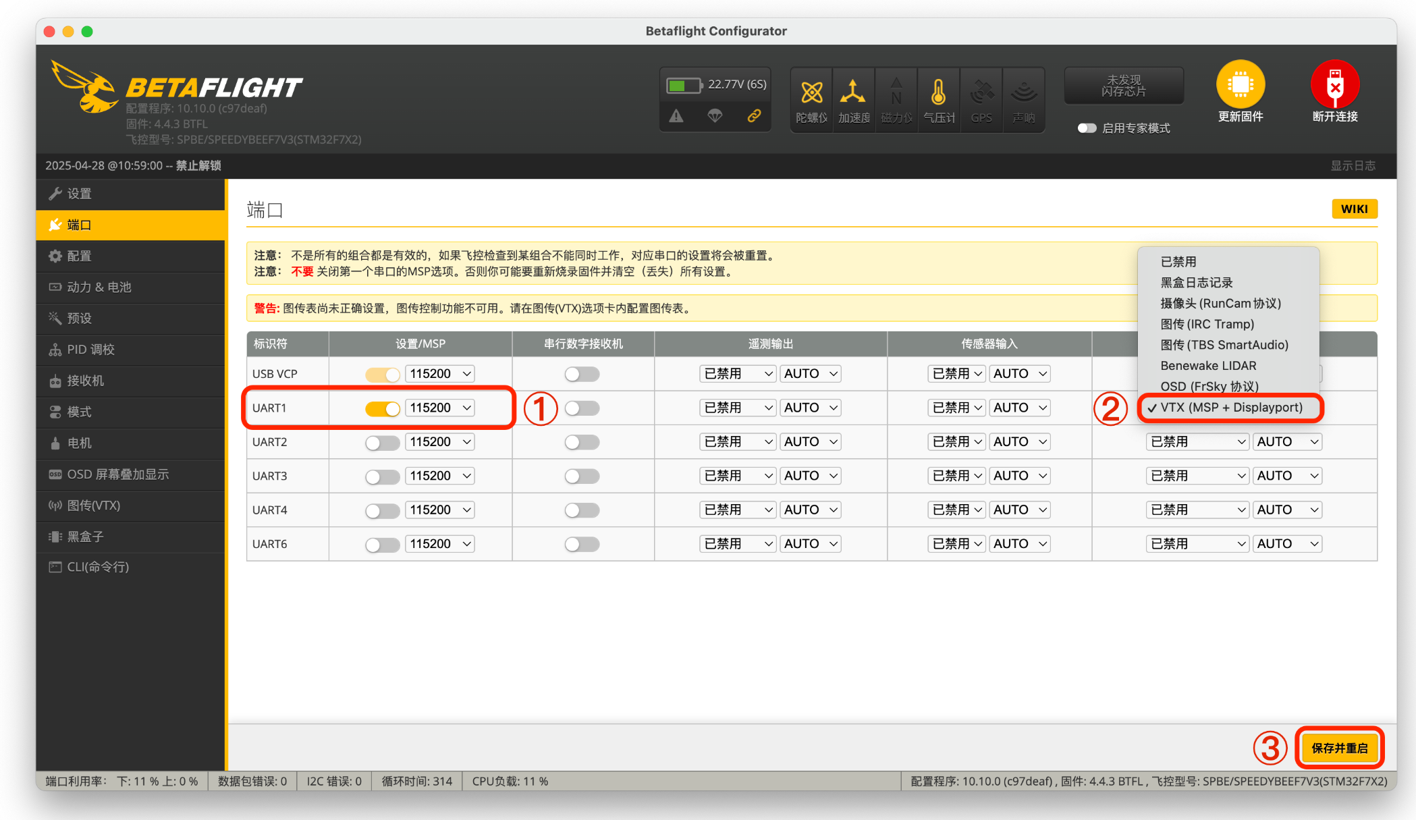
Task: Click the failsafe parachute status icon
Action: 715,116
